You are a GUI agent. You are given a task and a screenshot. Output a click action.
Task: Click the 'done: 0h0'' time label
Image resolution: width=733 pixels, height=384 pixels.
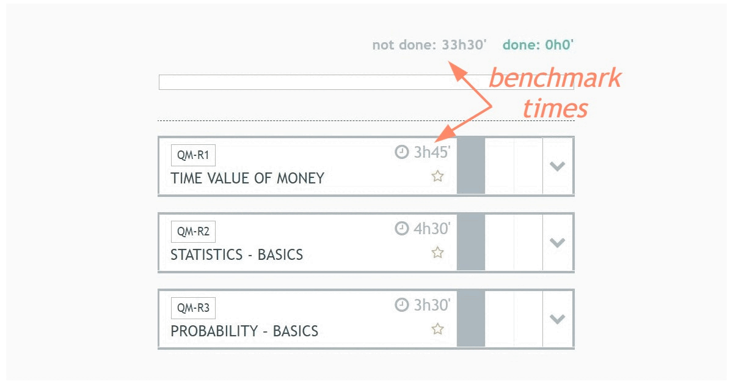coord(538,45)
